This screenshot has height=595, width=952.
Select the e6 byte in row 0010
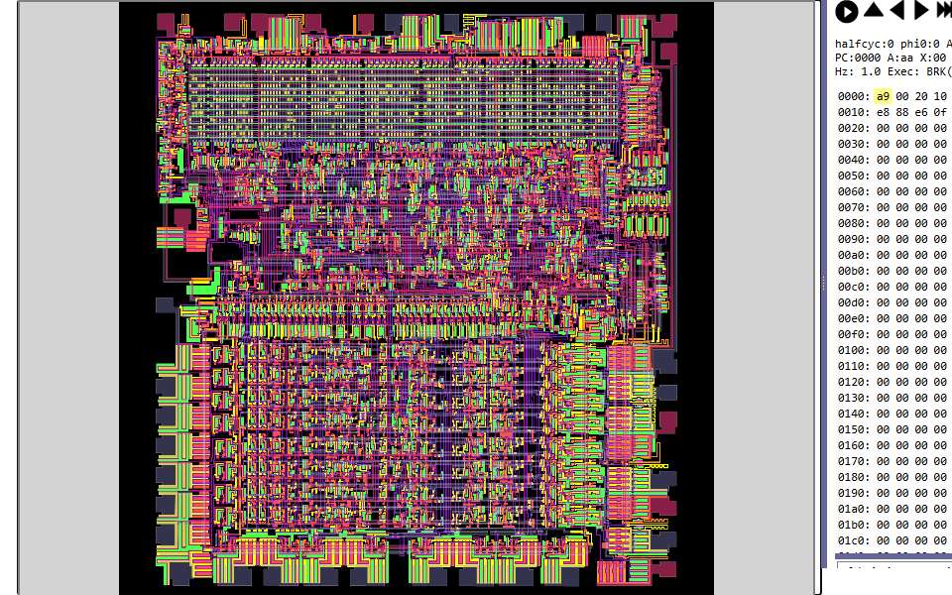tap(921, 112)
